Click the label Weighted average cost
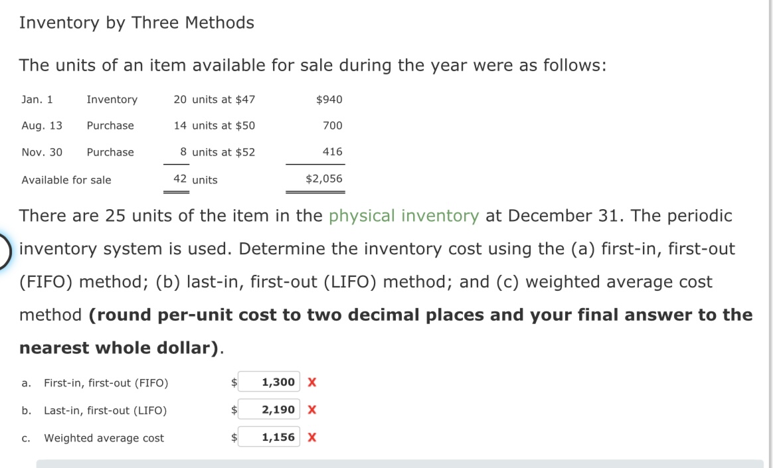773x468 pixels. [x=104, y=437]
